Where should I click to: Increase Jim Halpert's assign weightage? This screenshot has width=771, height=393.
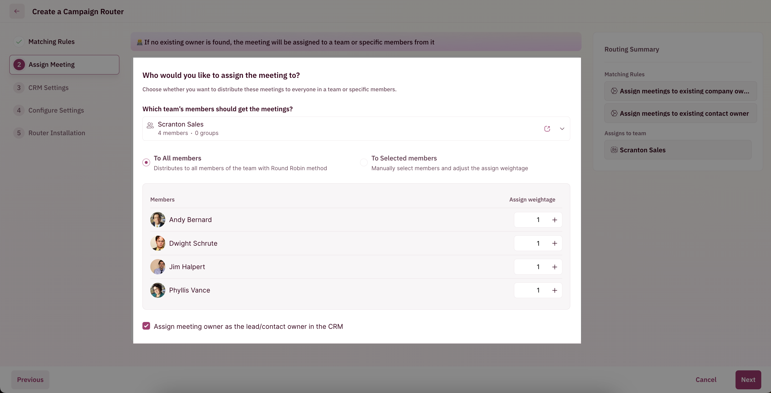554,267
